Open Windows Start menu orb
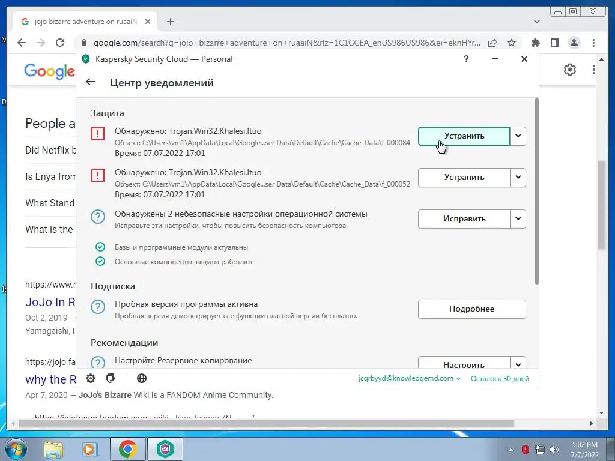 (x=16, y=449)
